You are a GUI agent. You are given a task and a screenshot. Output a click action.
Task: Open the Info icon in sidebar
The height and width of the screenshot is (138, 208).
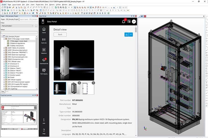[x=44, y=121]
